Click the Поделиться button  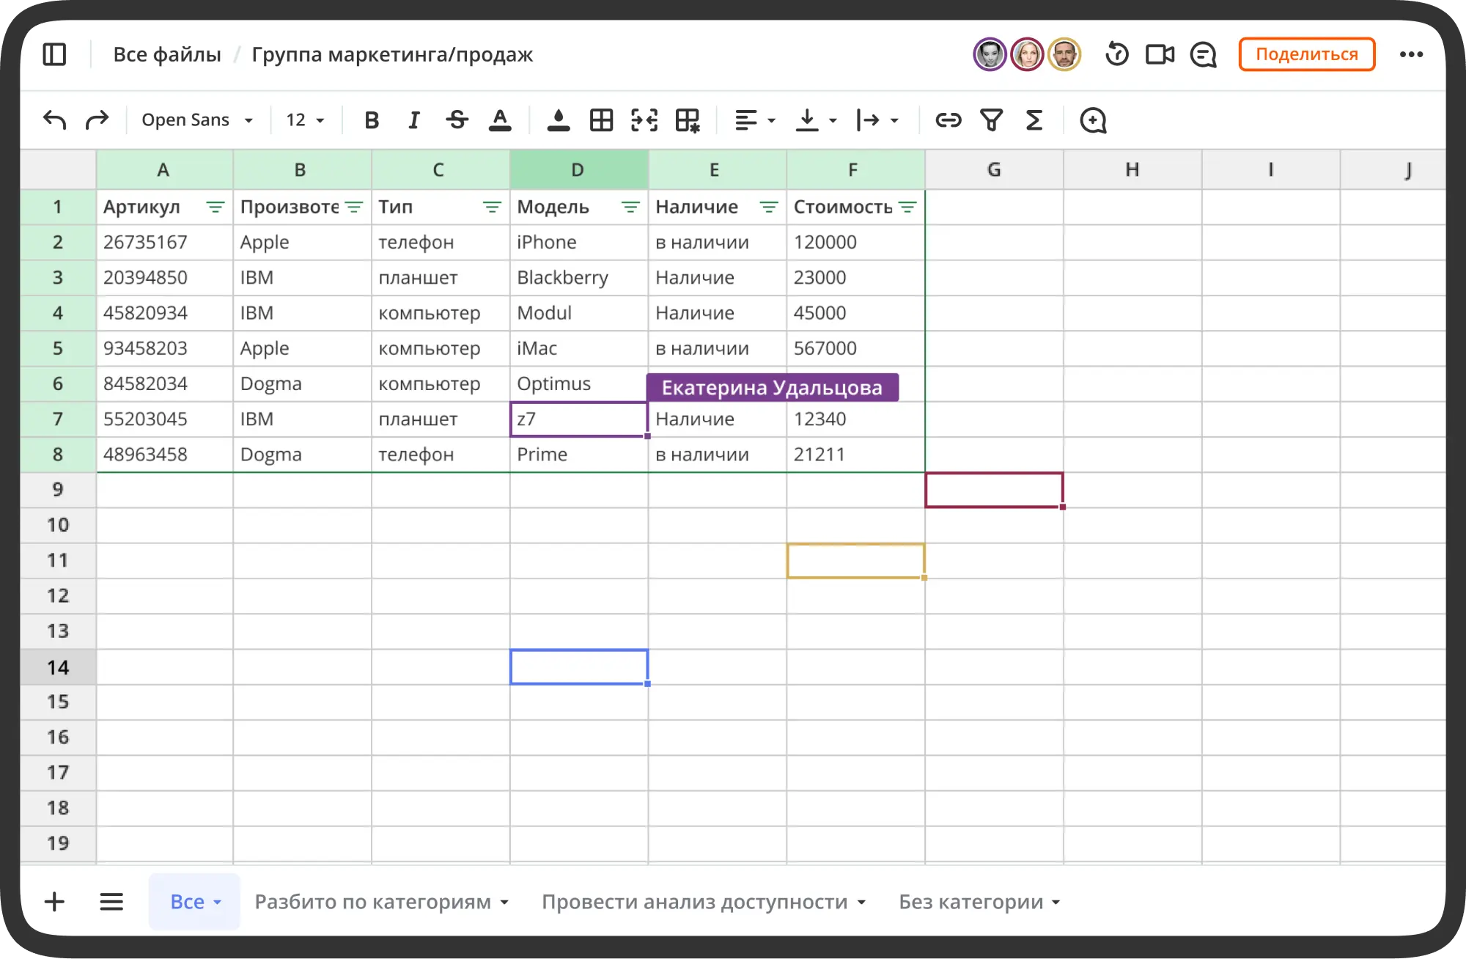coord(1306,54)
